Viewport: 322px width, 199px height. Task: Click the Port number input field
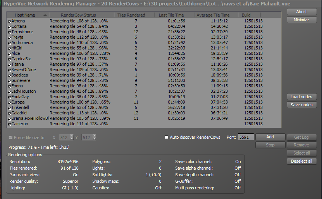pos(246,137)
